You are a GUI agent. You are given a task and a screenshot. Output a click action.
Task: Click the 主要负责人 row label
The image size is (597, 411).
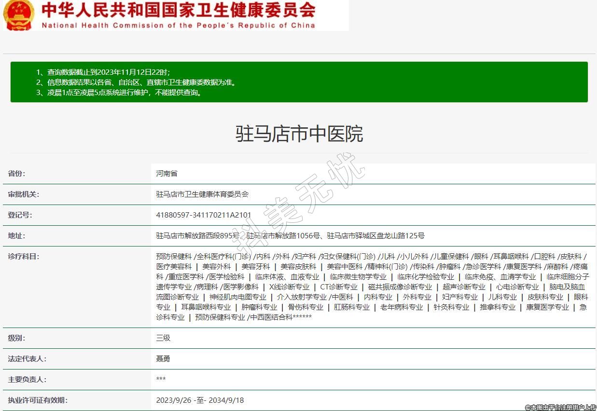(x=27, y=380)
